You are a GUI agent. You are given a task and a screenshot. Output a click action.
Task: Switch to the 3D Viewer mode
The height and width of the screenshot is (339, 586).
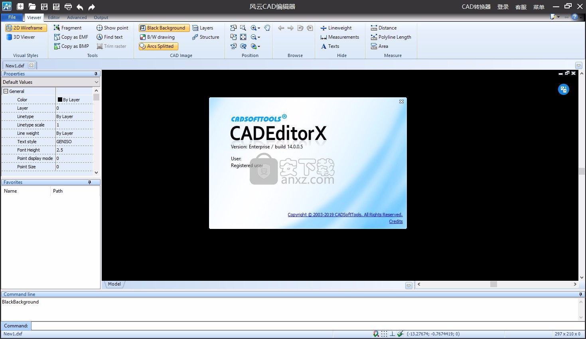(21, 37)
